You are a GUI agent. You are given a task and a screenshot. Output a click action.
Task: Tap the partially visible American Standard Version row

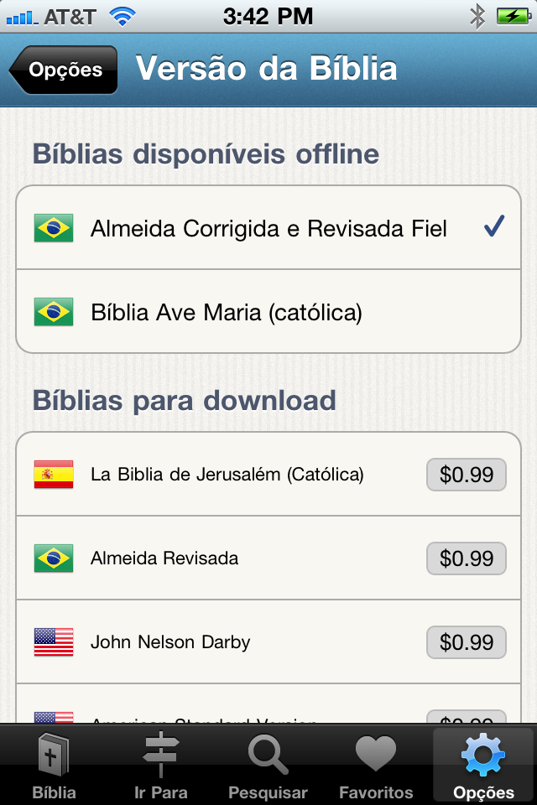(268, 704)
